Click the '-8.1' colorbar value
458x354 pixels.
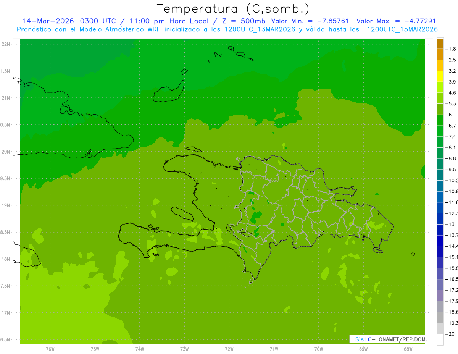(x=451, y=147)
